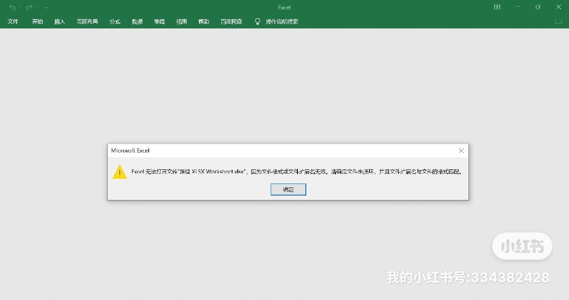Screen dimensions: 569x300
Task: Click the comments icon below the window controls
Action: [x=559, y=21]
